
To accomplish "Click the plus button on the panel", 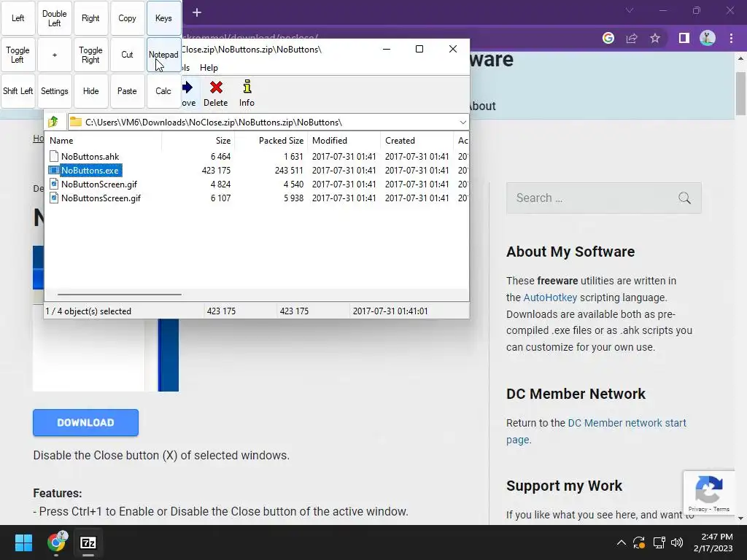I will [x=54, y=55].
